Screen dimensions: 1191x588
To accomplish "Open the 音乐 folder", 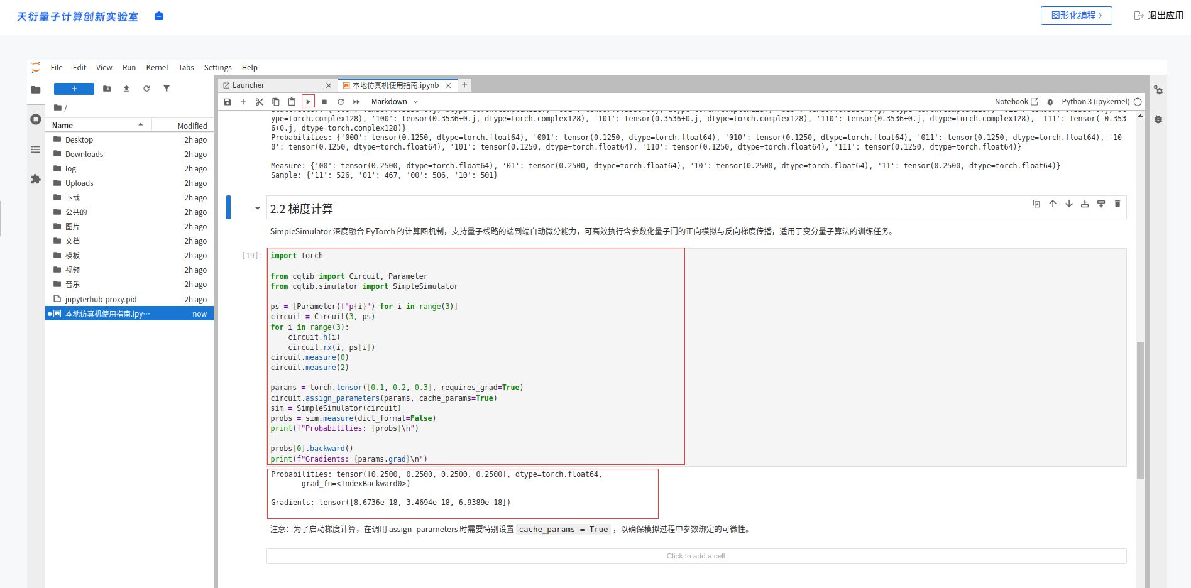I will (x=129, y=285).
